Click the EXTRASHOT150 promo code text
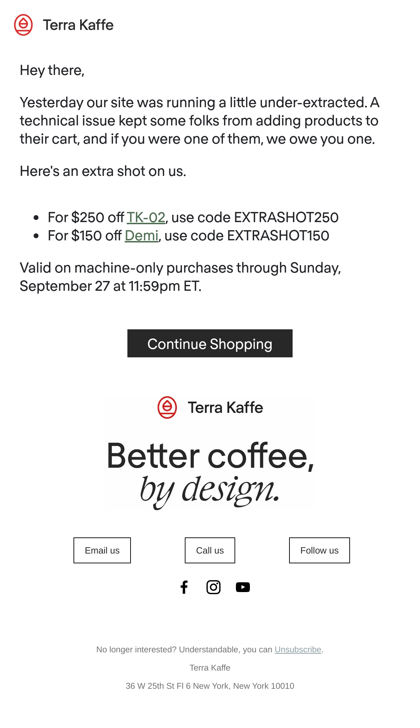The height and width of the screenshot is (728, 420). point(278,236)
